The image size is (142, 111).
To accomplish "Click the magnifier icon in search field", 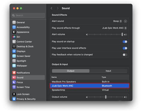I will 13,15.
